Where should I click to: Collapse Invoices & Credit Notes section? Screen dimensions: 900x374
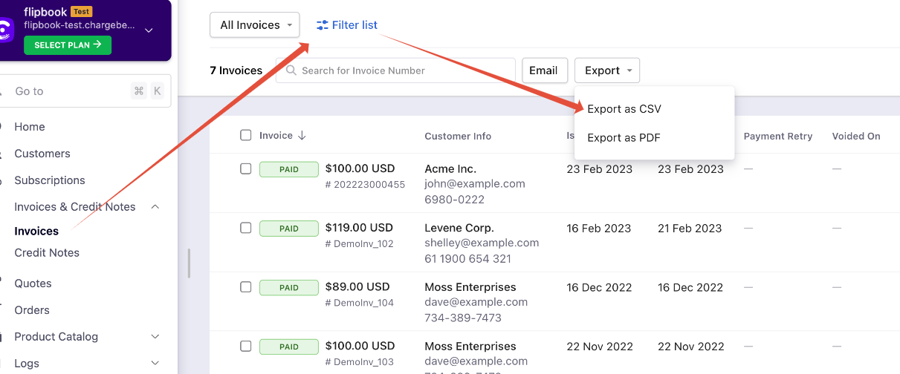tap(155, 207)
